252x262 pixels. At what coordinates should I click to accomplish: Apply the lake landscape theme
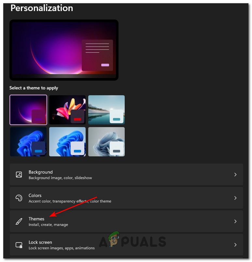click(106, 110)
